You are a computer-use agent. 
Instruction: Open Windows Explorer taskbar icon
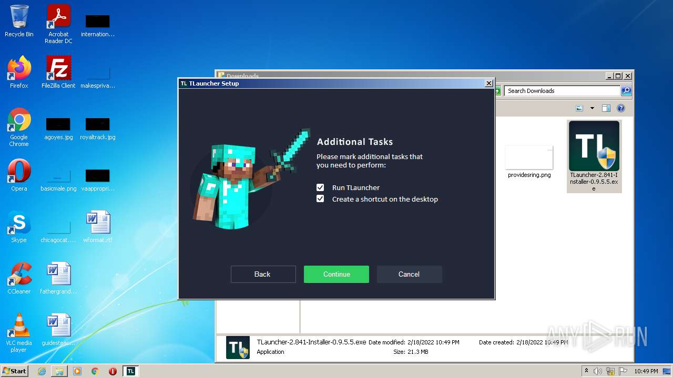point(59,371)
